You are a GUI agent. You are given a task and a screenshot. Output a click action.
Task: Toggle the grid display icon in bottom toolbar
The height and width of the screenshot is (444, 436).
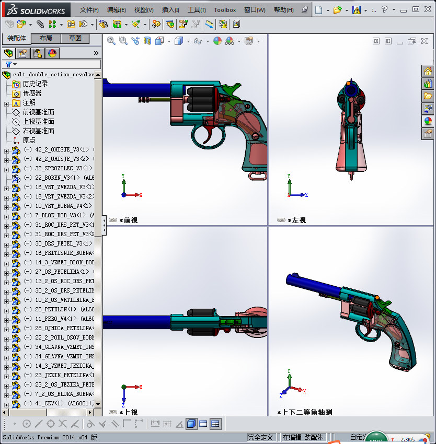click(167, 424)
